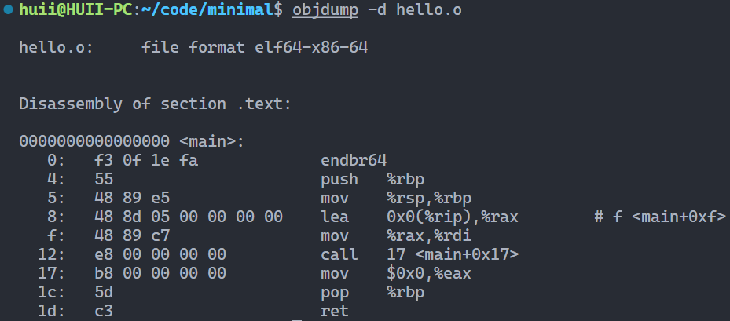Click the # f <main+0xf> comment
The width and height of the screenshot is (730, 321).
660,217
